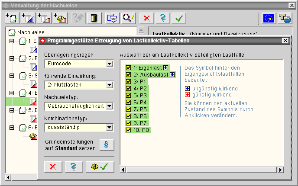
Task: Click right arrow of load case list scrollbar
Action: (x=280, y=169)
